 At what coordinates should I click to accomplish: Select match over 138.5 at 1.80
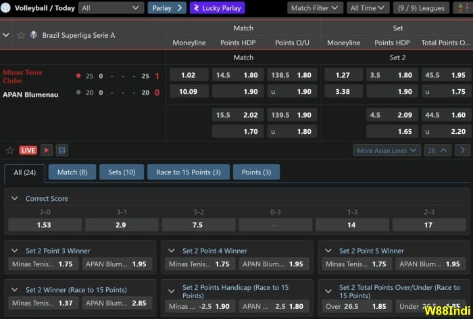[x=292, y=75]
